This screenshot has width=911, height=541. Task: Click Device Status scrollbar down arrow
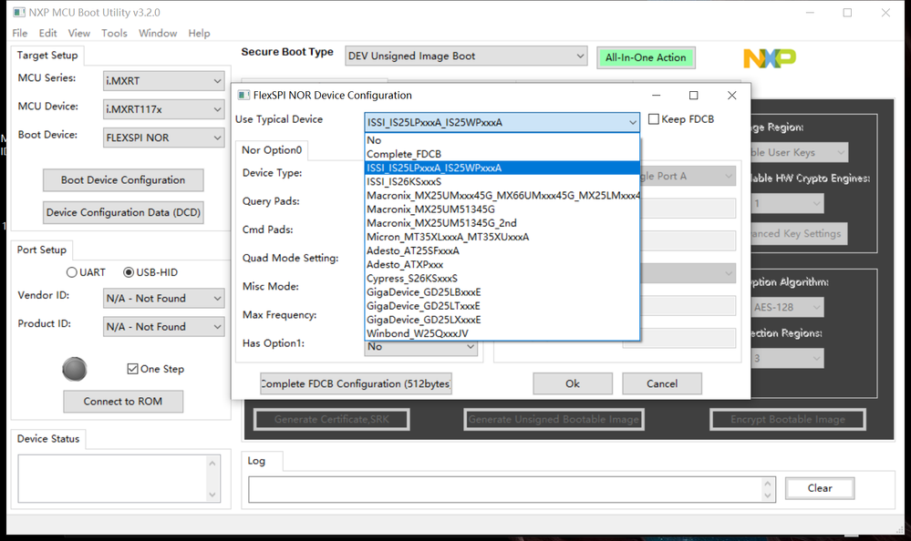point(212,495)
